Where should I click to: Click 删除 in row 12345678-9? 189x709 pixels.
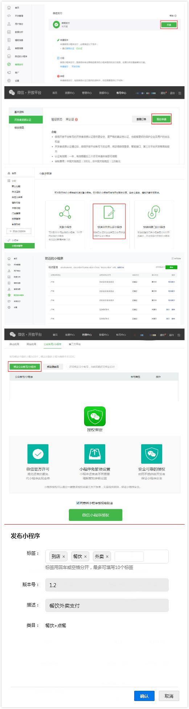(173, 309)
